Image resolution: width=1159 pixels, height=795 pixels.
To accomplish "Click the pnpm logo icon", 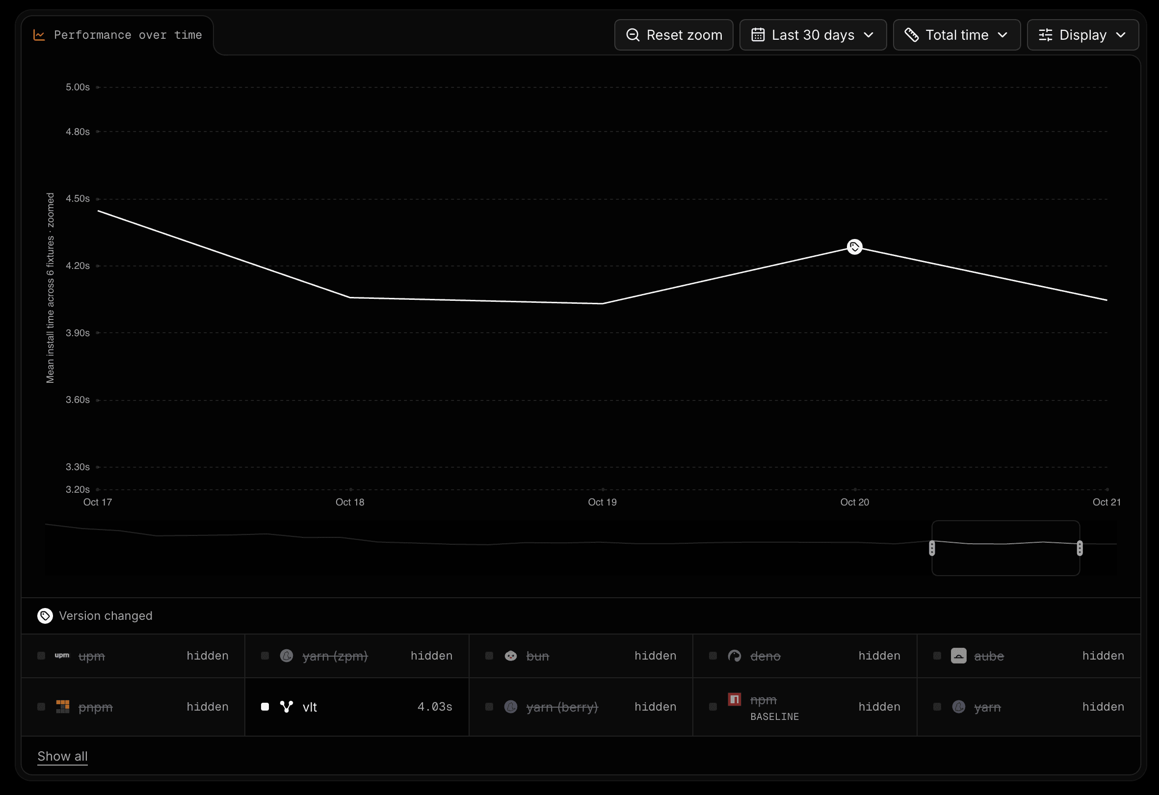I will pos(62,707).
